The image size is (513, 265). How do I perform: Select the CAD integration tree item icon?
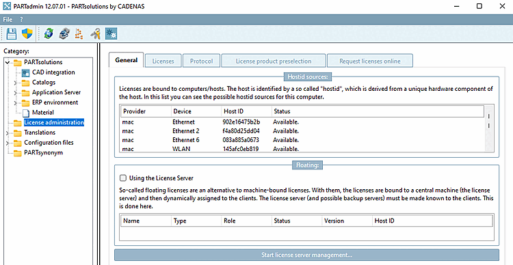click(x=26, y=72)
